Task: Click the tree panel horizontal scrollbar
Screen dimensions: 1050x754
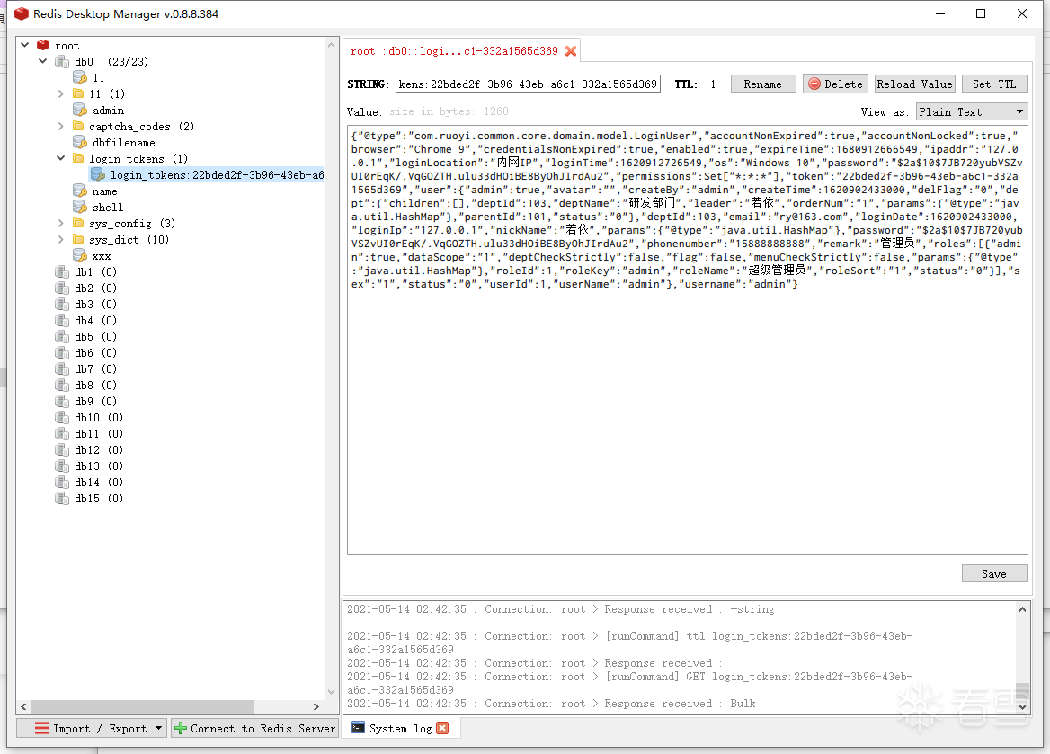Action: pyautogui.click(x=143, y=706)
